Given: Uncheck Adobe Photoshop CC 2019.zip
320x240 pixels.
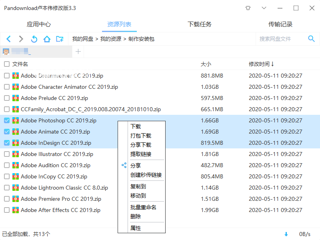Looking at the screenshot, I should click(6, 120).
